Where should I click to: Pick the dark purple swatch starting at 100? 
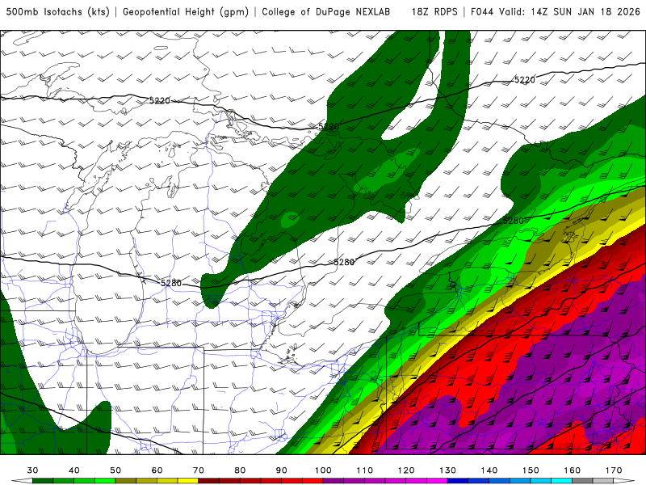333,481
